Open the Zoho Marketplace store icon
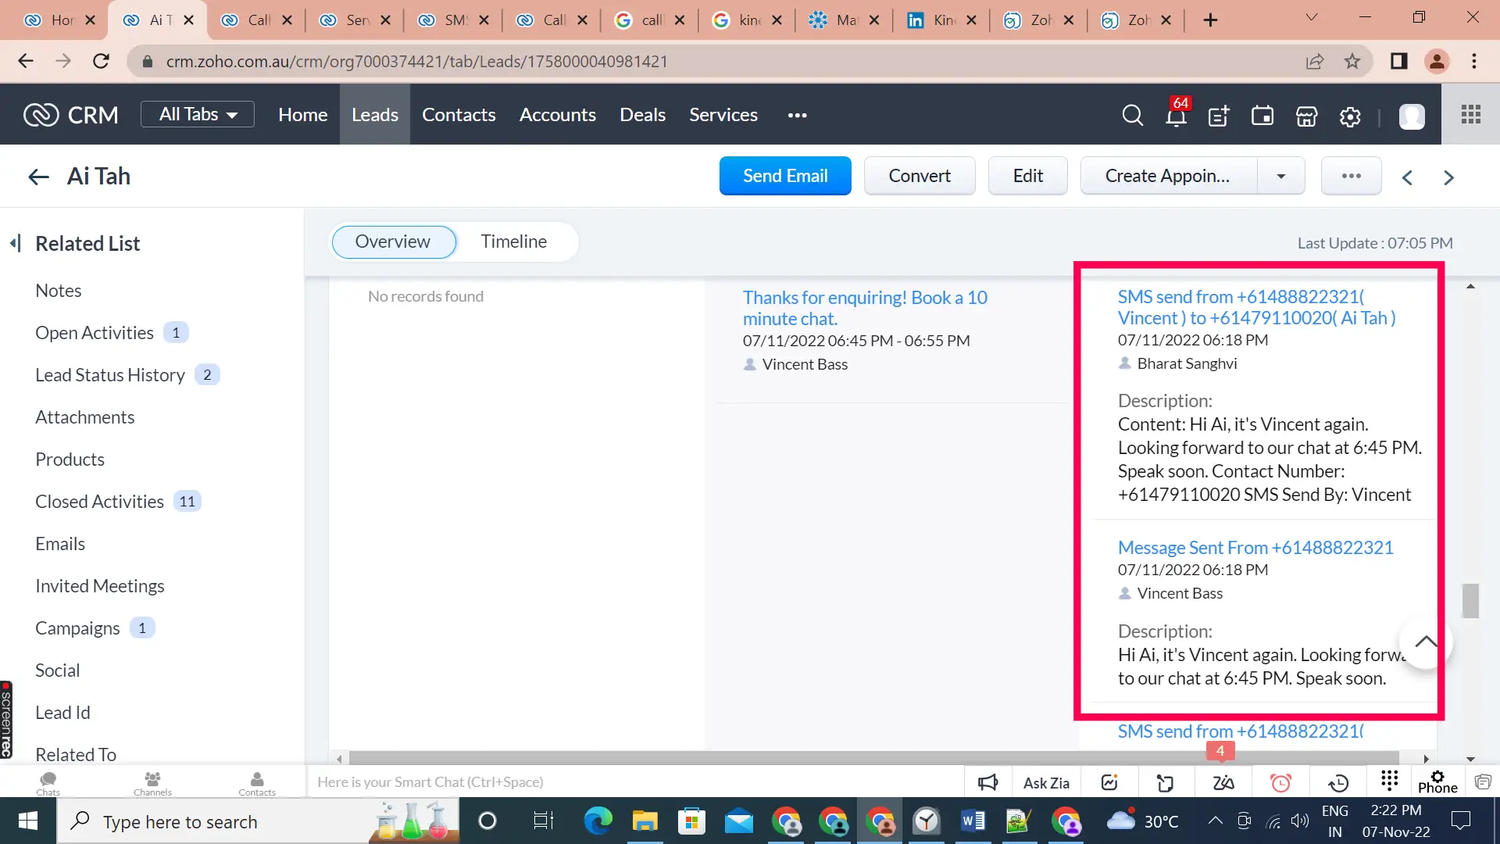This screenshot has width=1500, height=844. click(1305, 116)
